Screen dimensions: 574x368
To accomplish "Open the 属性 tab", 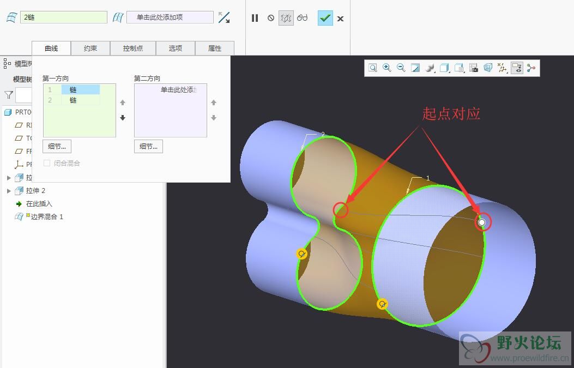I will point(215,49).
